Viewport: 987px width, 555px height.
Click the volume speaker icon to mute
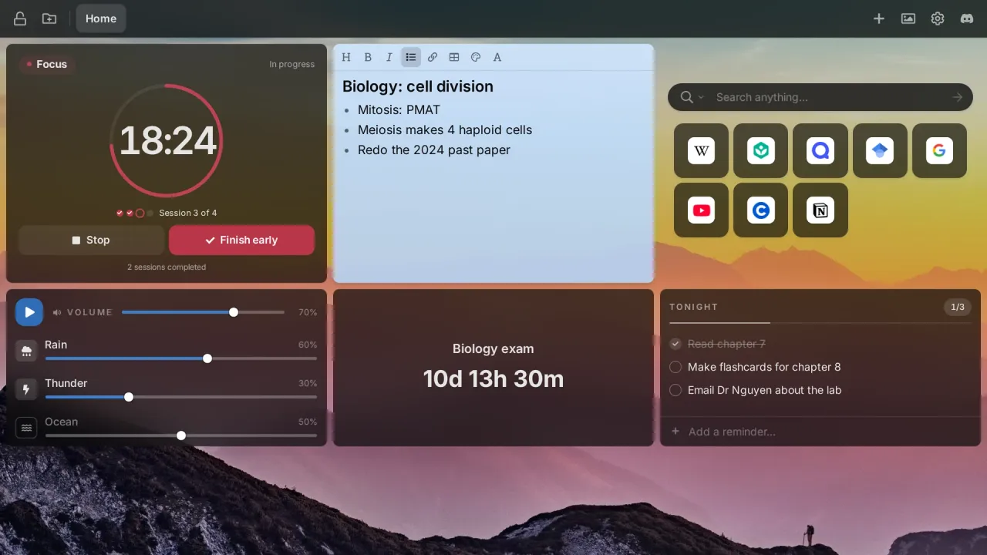point(57,312)
